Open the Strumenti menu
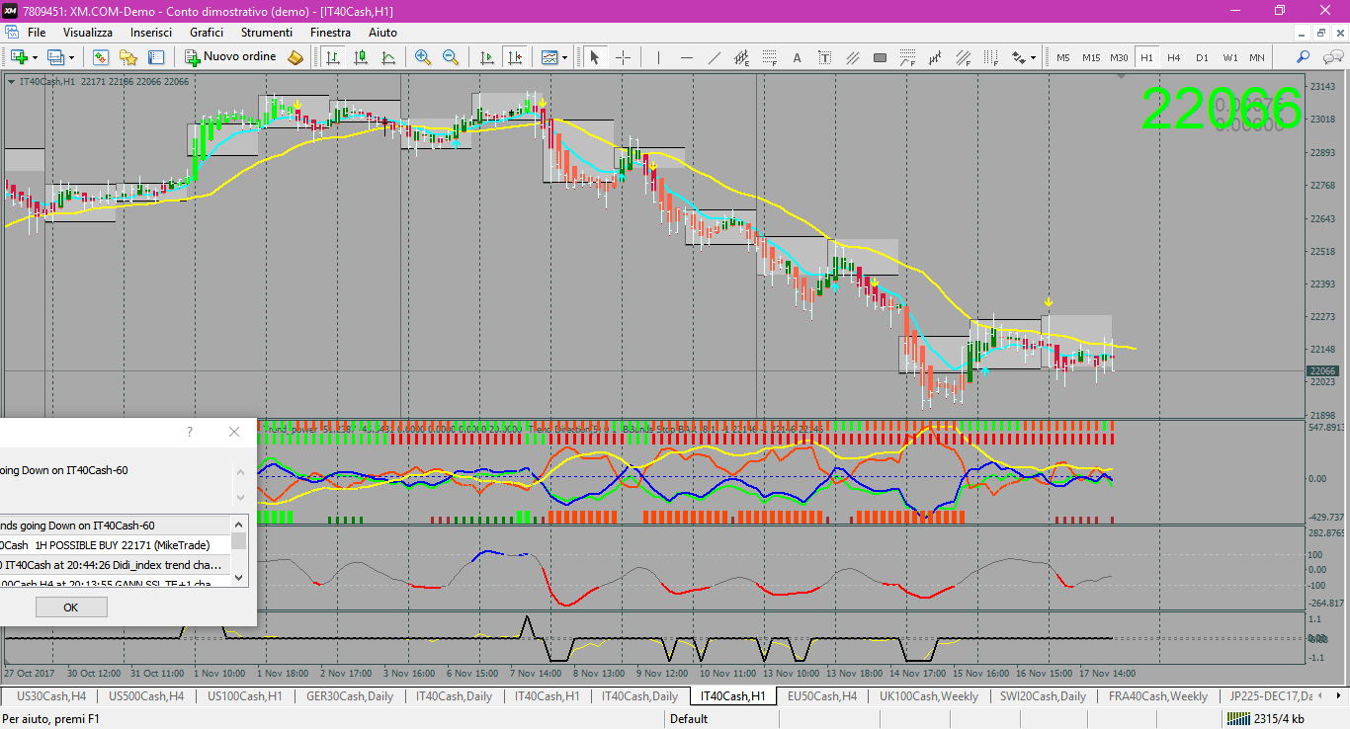This screenshot has height=729, width=1350. tap(267, 33)
